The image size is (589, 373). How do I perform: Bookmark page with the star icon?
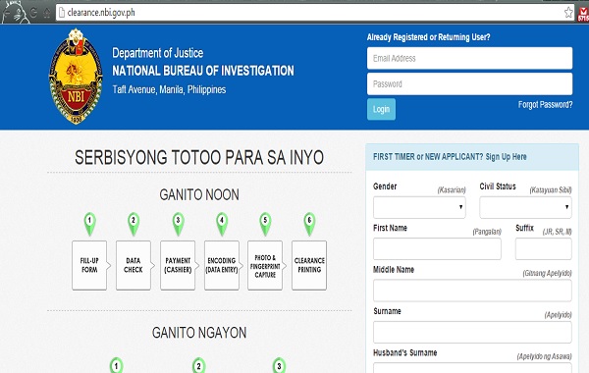[x=568, y=13]
